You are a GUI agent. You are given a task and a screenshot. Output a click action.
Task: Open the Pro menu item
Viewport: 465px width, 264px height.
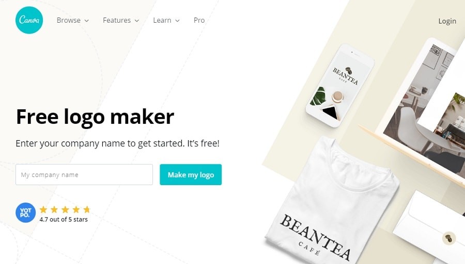pyautogui.click(x=199, y=20)
